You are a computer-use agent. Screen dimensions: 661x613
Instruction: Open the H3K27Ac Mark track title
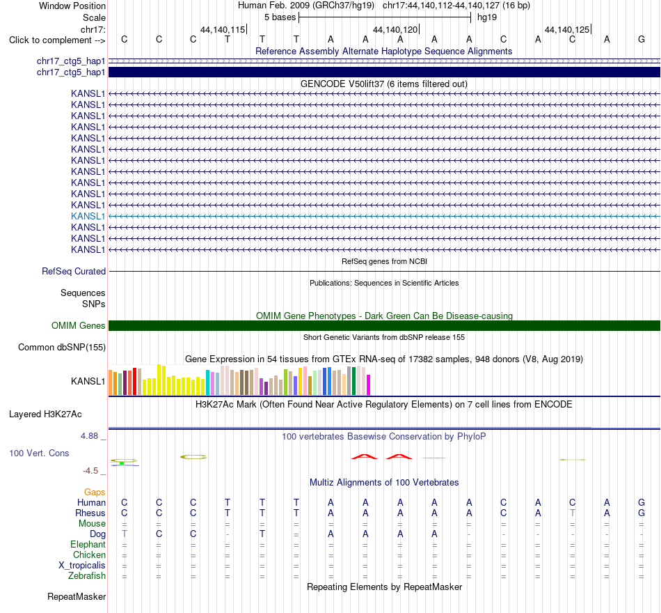click(x=383, y=405)
